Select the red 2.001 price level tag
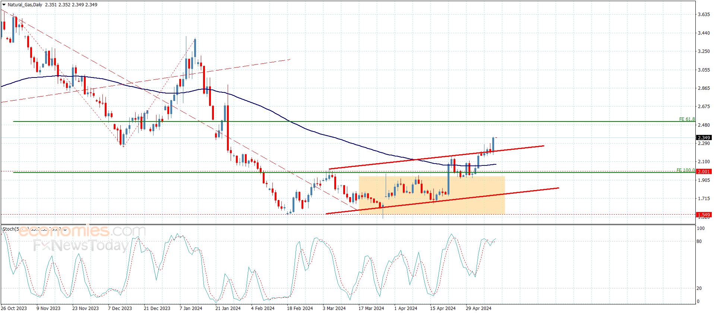Image resolution: width=714 pixels, height=313 pixels. pyautogui.click(x=704, y=171)
